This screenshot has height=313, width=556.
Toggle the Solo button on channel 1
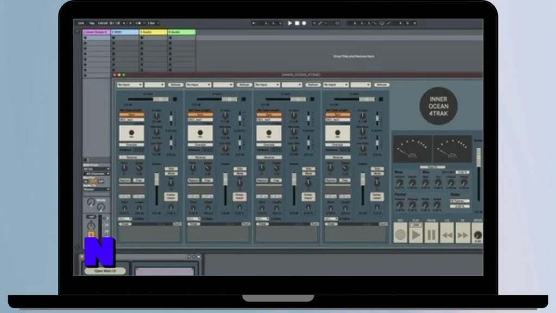[171, 168]
